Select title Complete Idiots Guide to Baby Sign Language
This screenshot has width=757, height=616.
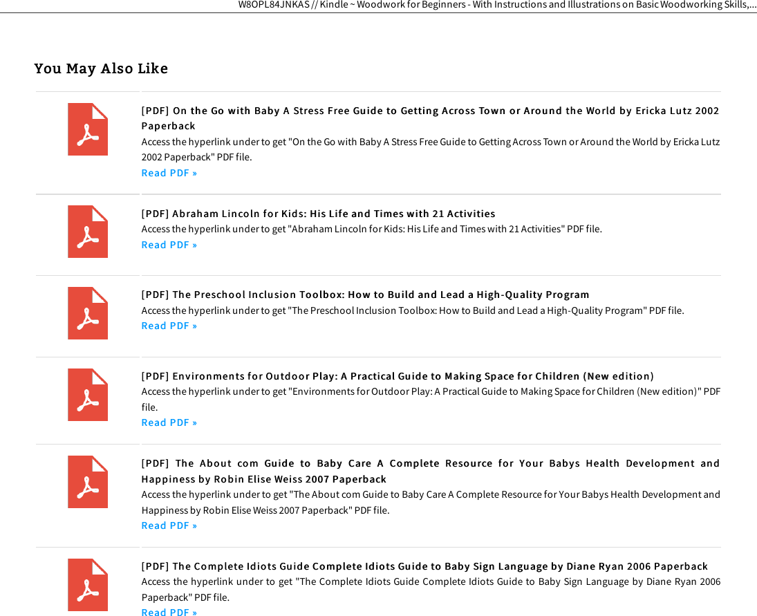pyautogui.click(x=424, y=566)
